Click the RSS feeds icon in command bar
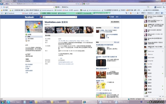166x104 pixels. 131,13
